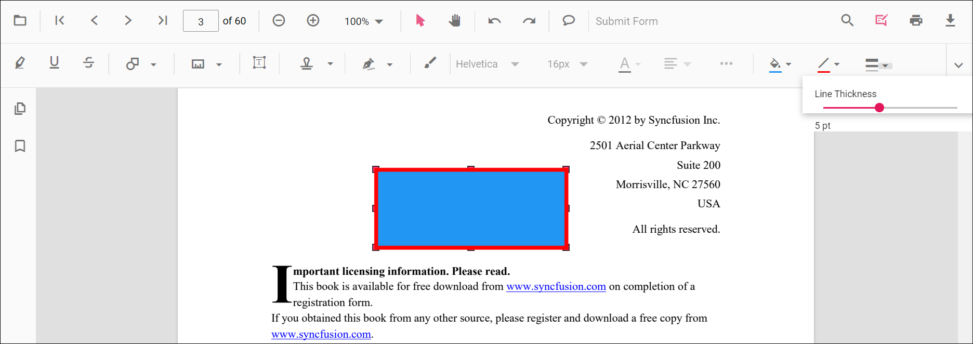Viewport: 973px width, 344px height.
Task: Click the page number input field
Action: click(x=201, y=21)
